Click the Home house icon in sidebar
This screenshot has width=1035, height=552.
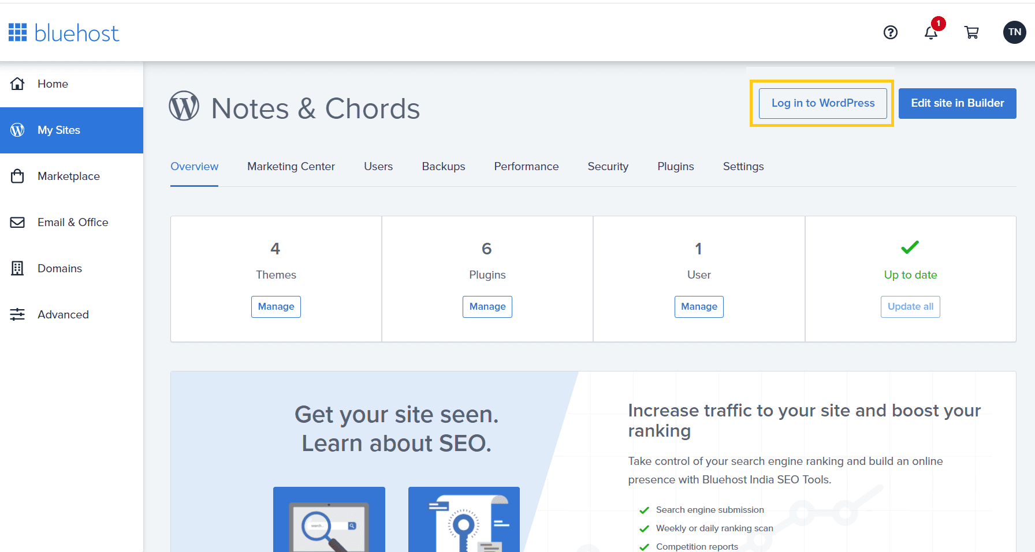17,84
